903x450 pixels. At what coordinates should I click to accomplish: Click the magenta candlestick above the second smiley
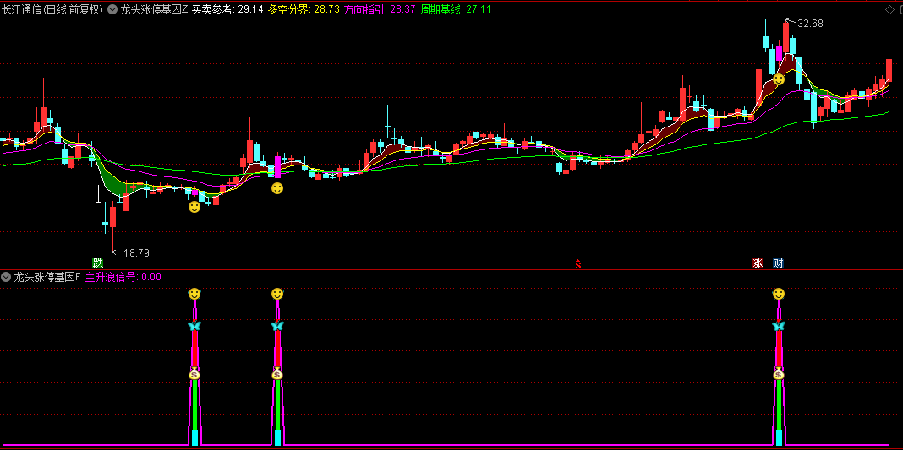point(277,166)
